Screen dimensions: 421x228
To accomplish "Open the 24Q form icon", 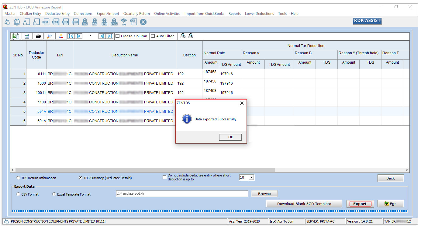I will tap(46, 22).
